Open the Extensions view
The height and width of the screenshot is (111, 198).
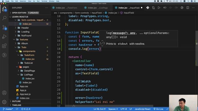(4, 46)
